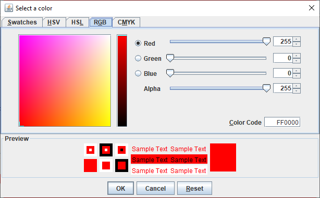Pick a color in the gradient square

(65, 81)
